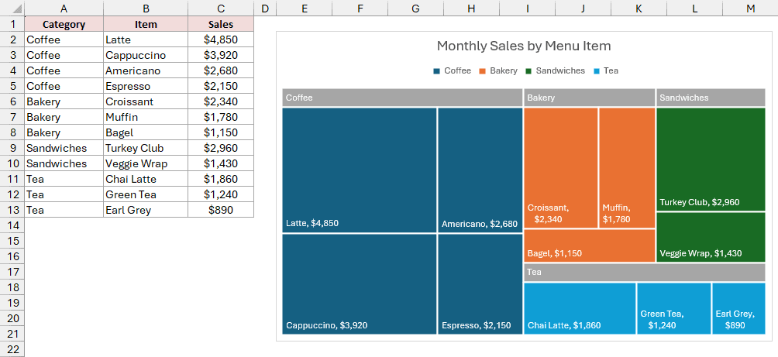Click the cell containing Latte
The image size is (778, 357).
coord(146,39)
